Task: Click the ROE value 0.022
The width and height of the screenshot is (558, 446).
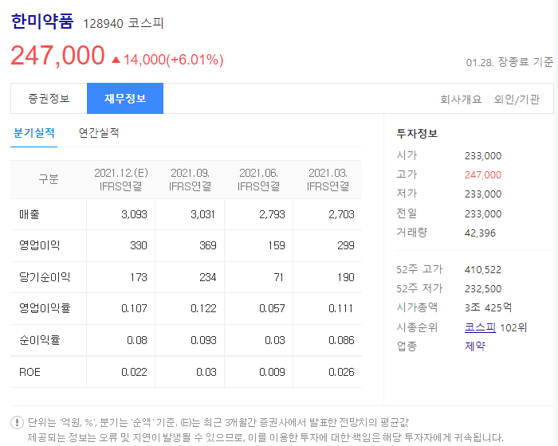Action: pyautogui.click(x=134, y=372)
